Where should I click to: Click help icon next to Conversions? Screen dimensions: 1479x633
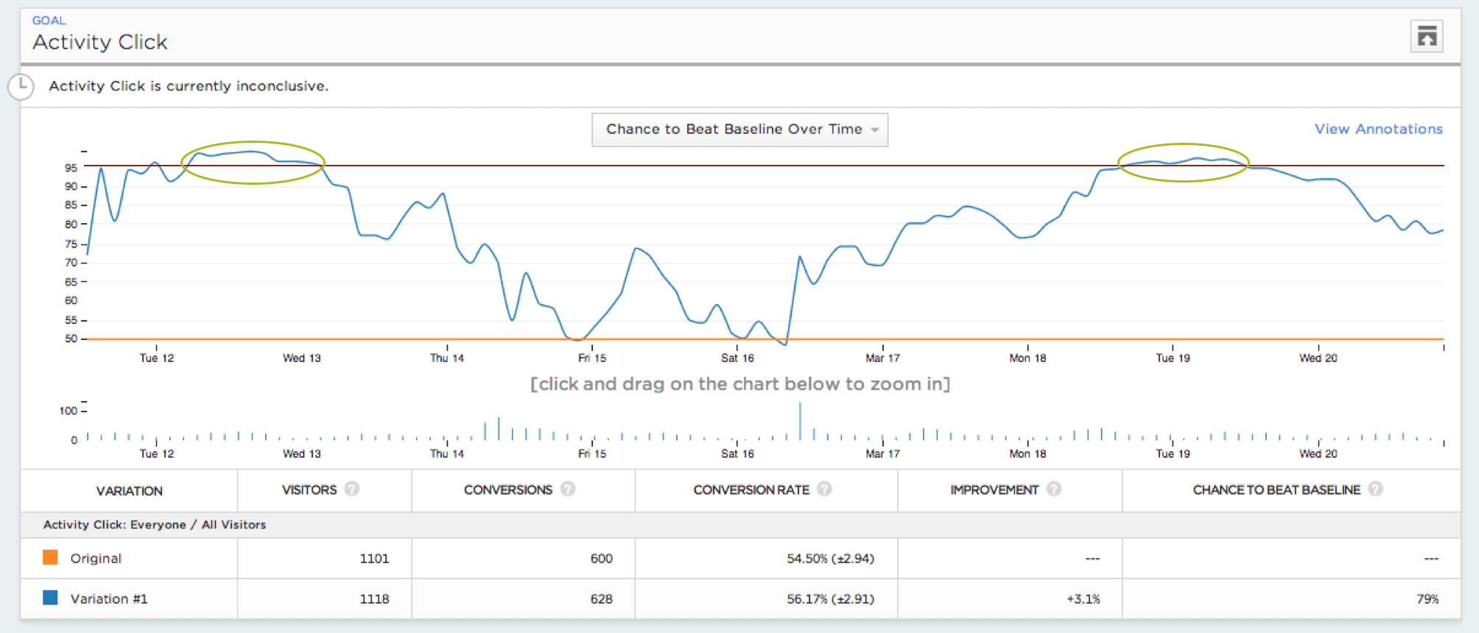pos(568,489)
